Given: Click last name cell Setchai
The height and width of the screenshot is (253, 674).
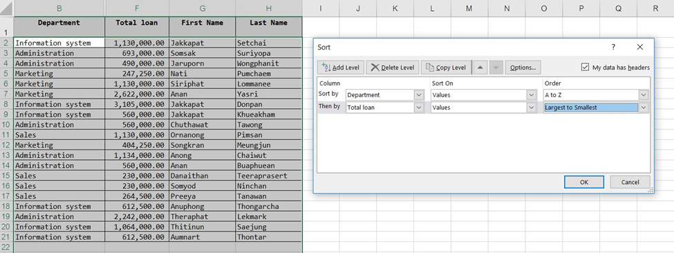Looking at the screenshot, I should pos(269,43).
